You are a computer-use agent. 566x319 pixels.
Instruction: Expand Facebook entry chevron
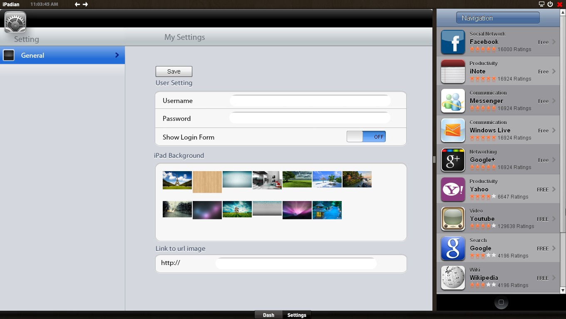554,42
